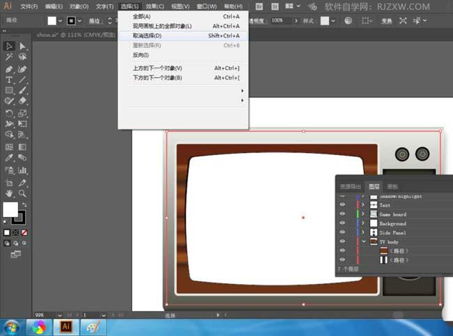Toggle visibility of Game board layer
The image size is (453, 336).
341,215
